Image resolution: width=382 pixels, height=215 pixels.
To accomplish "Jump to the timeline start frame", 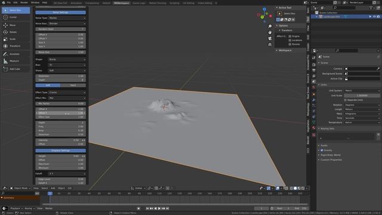I will 147,208.
